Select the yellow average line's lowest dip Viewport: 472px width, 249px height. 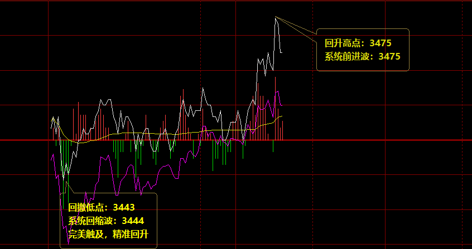[78, 143]
